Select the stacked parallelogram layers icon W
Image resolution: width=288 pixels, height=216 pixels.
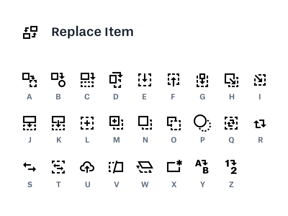[145, 167]
